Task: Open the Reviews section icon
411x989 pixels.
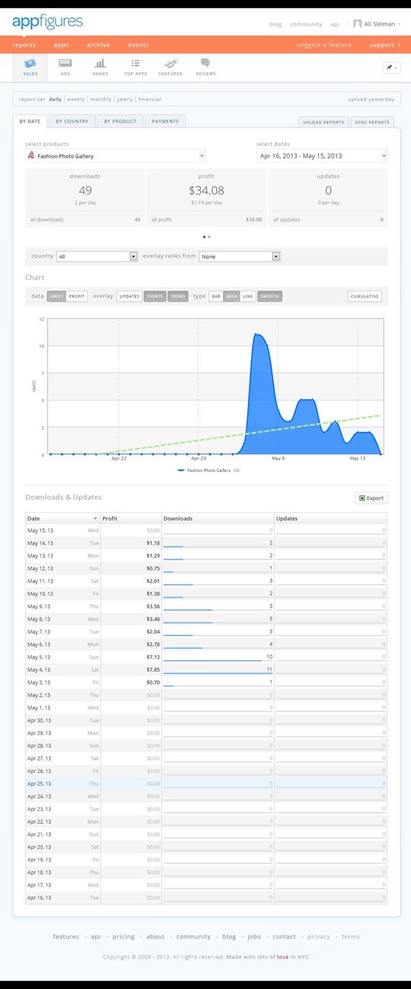Action: [x=205, y=67]
